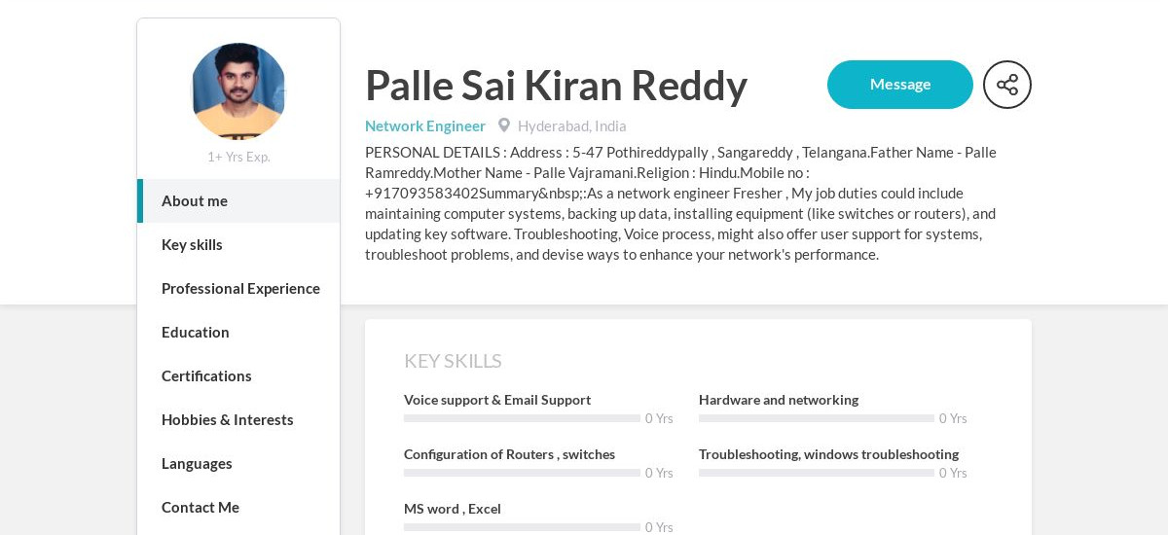Click Hardware and networking skill bar
The width and height of the screenshot is (1168, 535).
[x=817, y=418]
